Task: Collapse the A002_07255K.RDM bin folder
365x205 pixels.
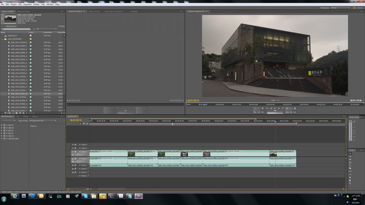Action: 2,39
